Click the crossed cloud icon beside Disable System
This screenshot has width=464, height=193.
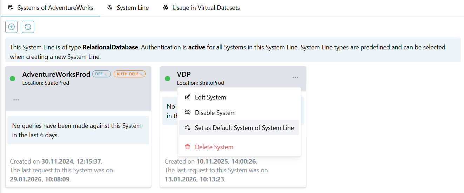tap(188, 112)
